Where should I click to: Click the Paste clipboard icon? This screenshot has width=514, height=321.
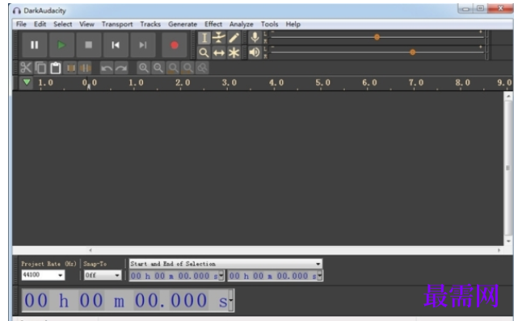tap(56, 68)
